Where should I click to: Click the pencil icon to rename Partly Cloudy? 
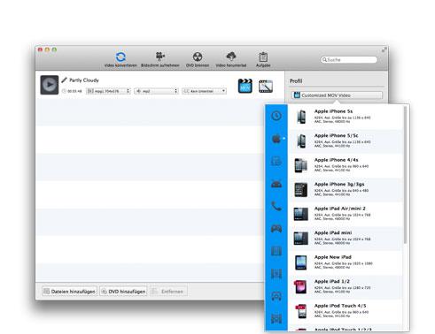64,80
